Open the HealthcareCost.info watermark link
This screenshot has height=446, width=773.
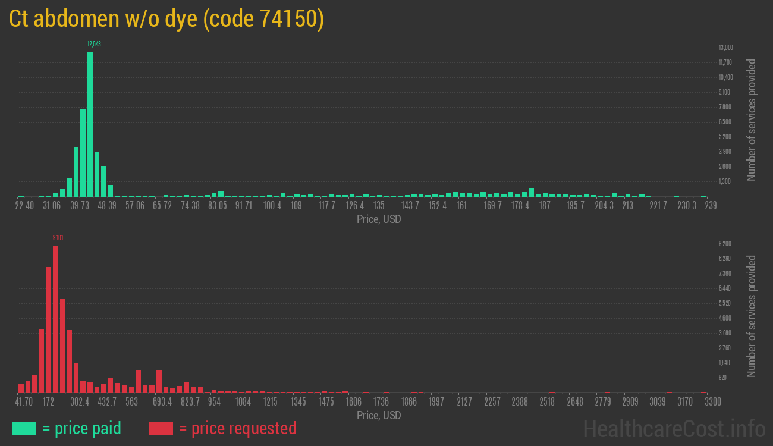[674, 428]
